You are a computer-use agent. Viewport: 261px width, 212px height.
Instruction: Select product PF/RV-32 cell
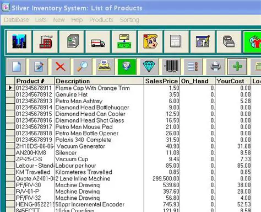pos(35,198)
